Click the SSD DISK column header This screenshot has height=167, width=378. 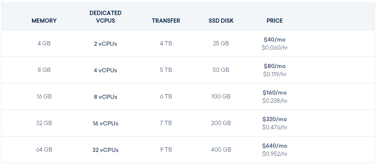click(x=221, y=21)
